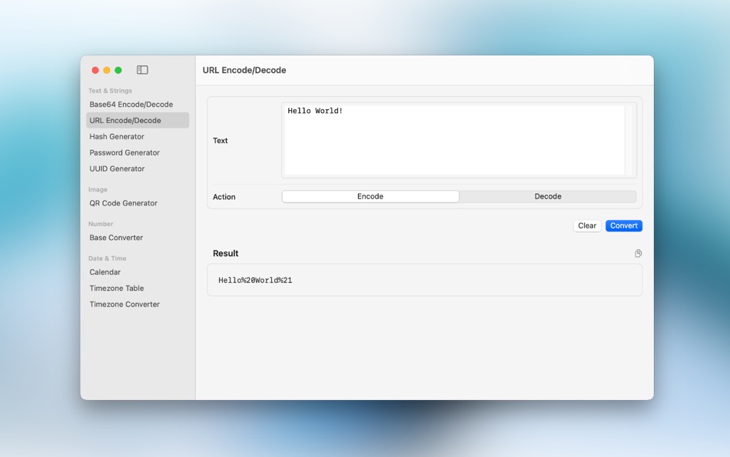Open the Timezone Converter tool
The image size is (730, 457).
(124, 304)
